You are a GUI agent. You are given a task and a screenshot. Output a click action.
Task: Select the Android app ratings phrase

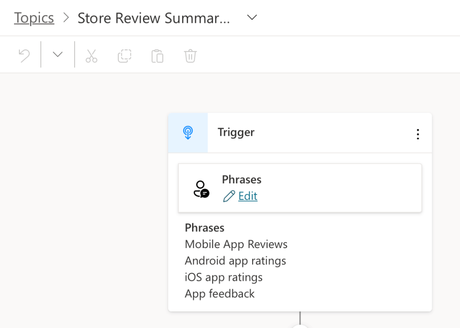click(235, 261)
